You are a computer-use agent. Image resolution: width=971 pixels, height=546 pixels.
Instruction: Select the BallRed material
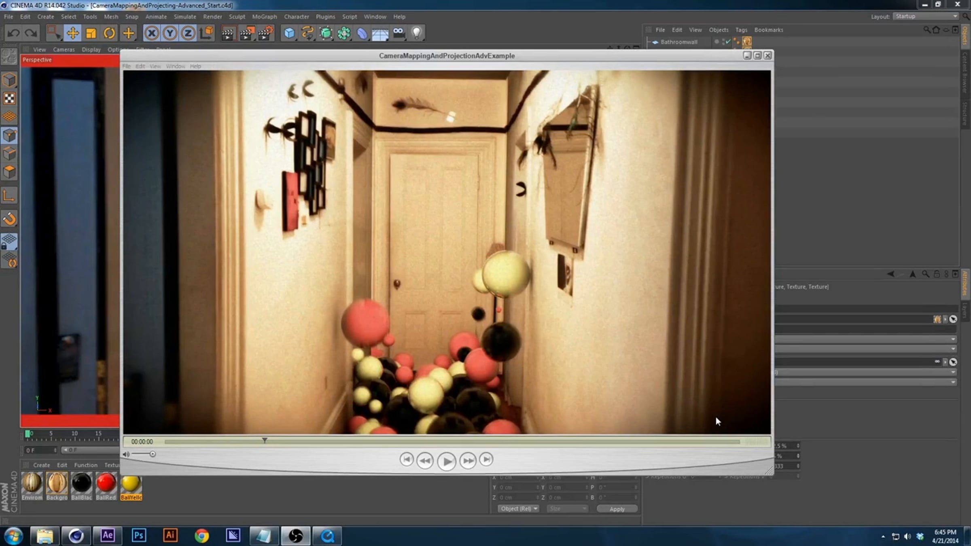point(106,487)
